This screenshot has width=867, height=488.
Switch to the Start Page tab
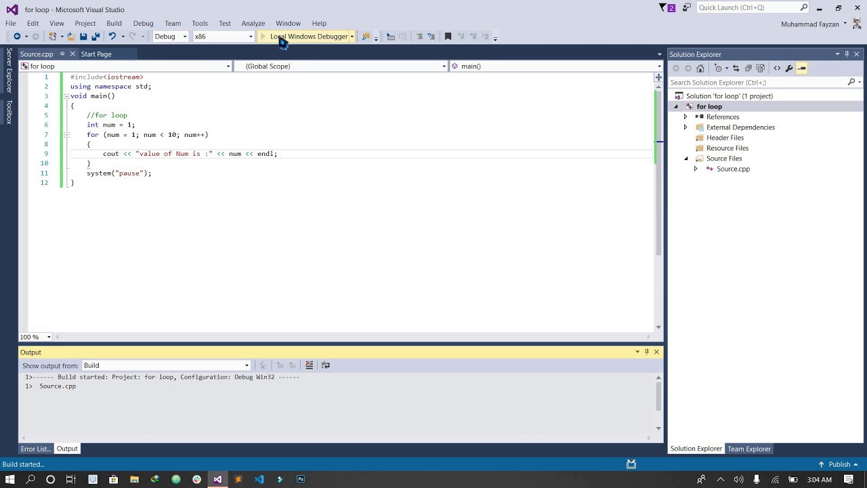pyautogui.click(x=96, y=54)
